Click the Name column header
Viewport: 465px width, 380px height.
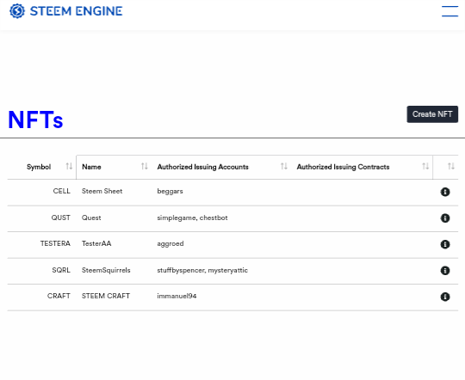[91, 167]
